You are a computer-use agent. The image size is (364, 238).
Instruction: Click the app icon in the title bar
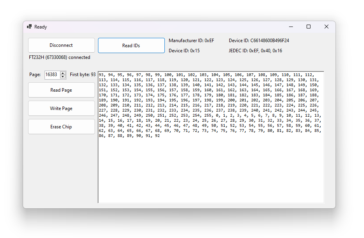[x=29, y=27]
